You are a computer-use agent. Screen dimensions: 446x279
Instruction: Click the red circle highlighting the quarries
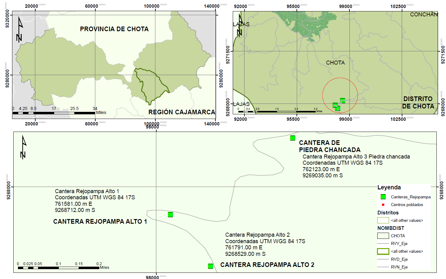(340, 95)
